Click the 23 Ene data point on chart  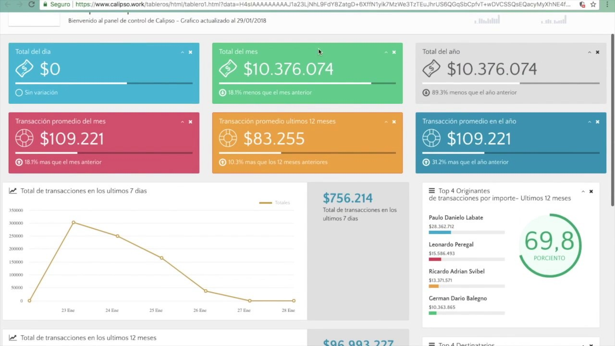74,222
